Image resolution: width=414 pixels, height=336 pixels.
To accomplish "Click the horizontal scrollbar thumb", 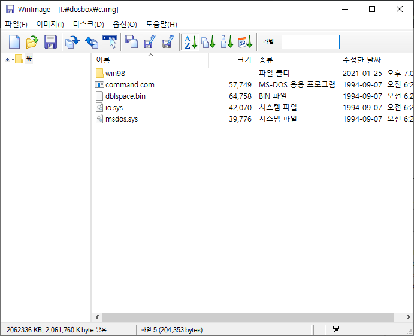I will [x=248, y=317].
